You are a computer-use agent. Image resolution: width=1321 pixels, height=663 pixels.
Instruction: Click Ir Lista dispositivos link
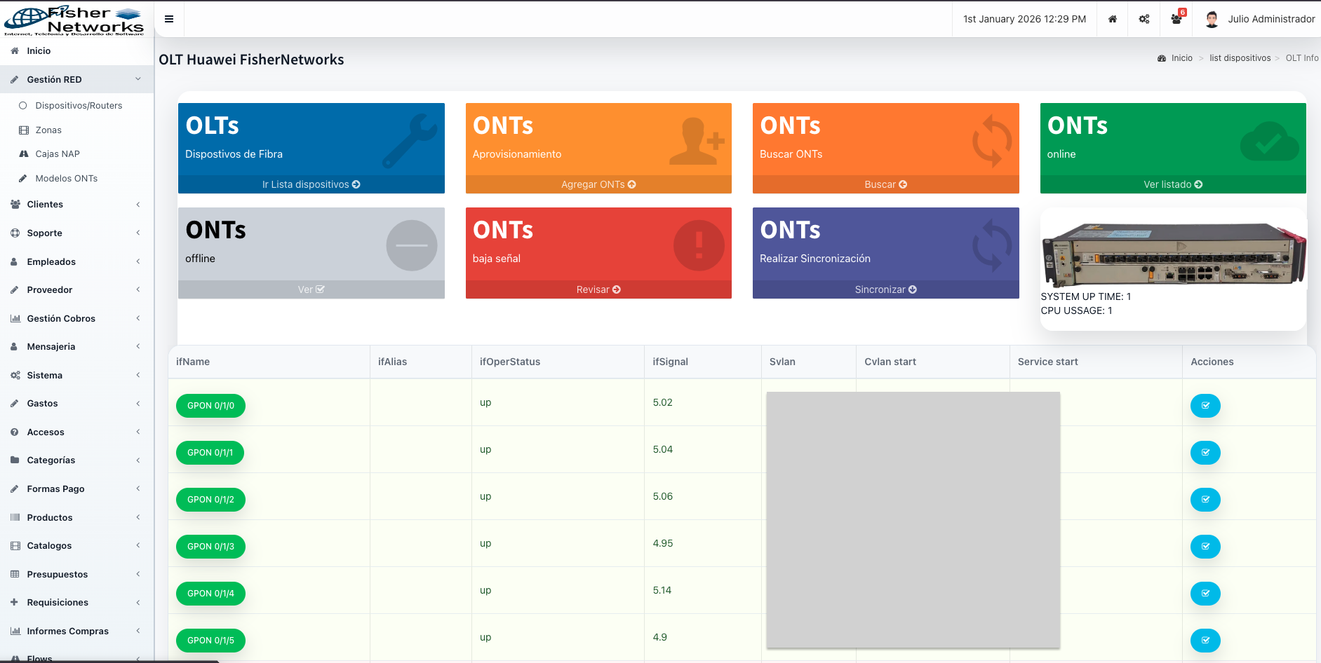point(311,184)
